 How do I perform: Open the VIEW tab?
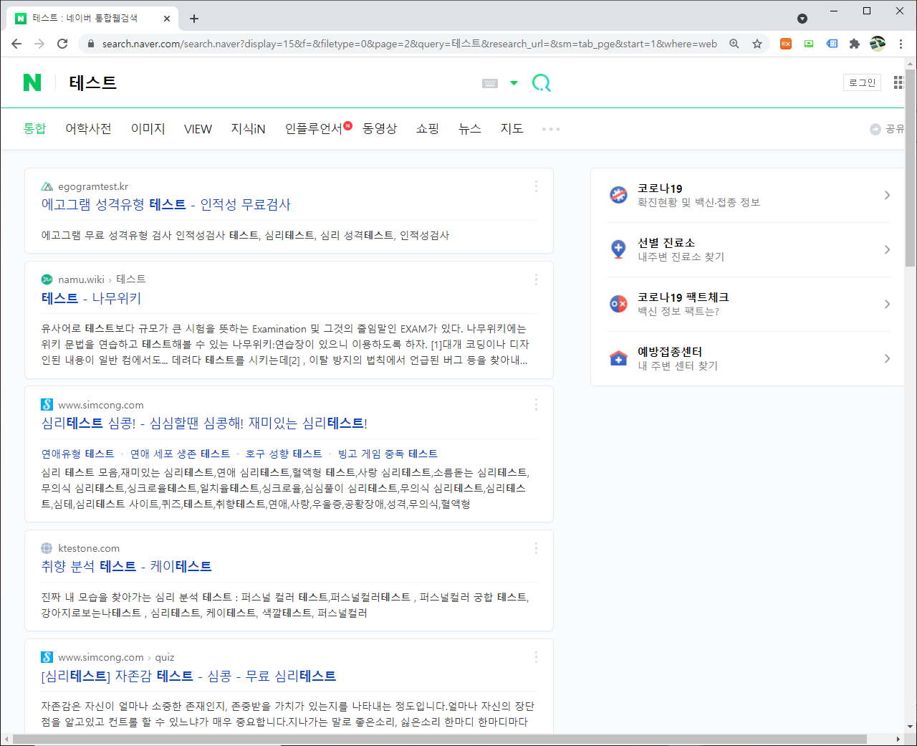(x=198, y=129)
